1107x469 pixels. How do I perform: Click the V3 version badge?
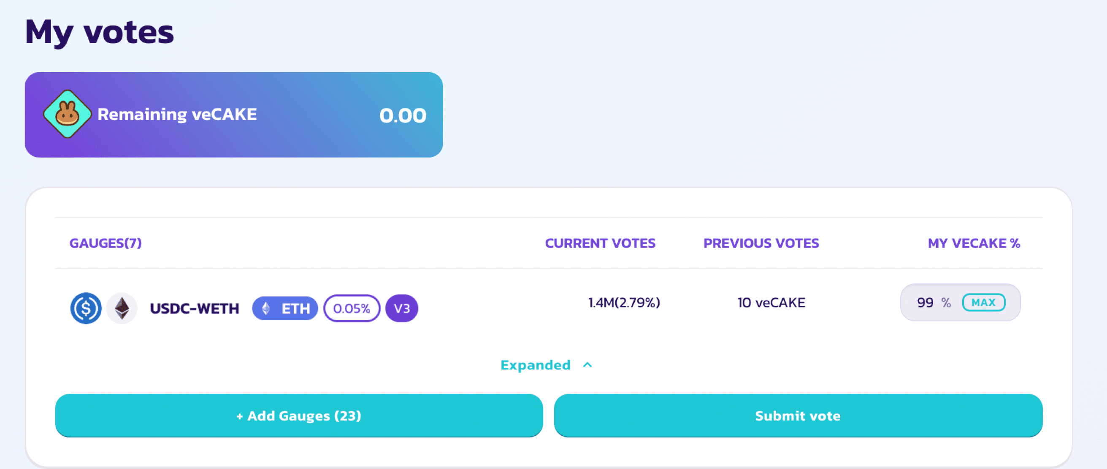pyautogui.click(x=402, y=308)
